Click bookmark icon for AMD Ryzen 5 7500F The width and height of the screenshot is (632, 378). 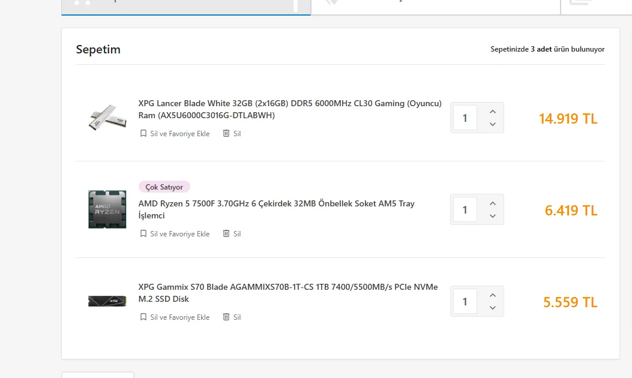coord(143,234)
